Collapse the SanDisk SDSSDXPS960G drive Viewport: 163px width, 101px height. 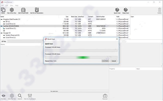(2, 26)
